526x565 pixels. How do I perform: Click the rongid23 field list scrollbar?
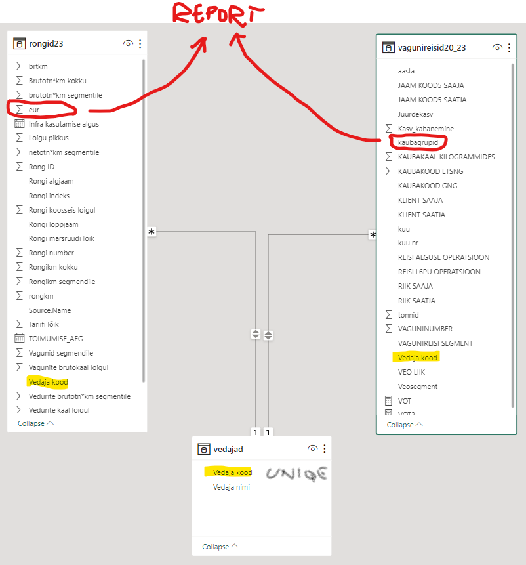144,220
